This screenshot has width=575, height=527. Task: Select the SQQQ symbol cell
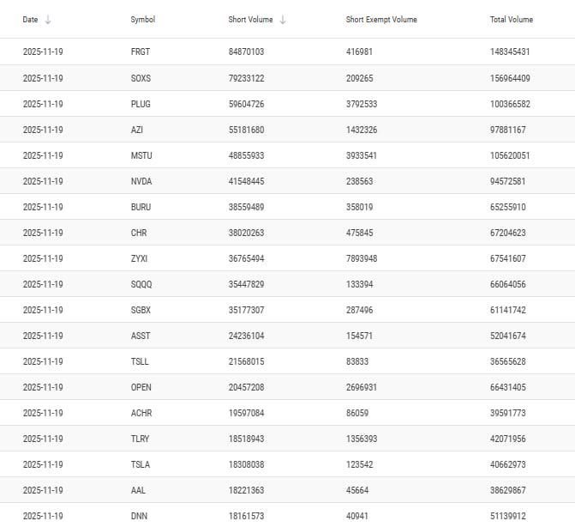141,284
